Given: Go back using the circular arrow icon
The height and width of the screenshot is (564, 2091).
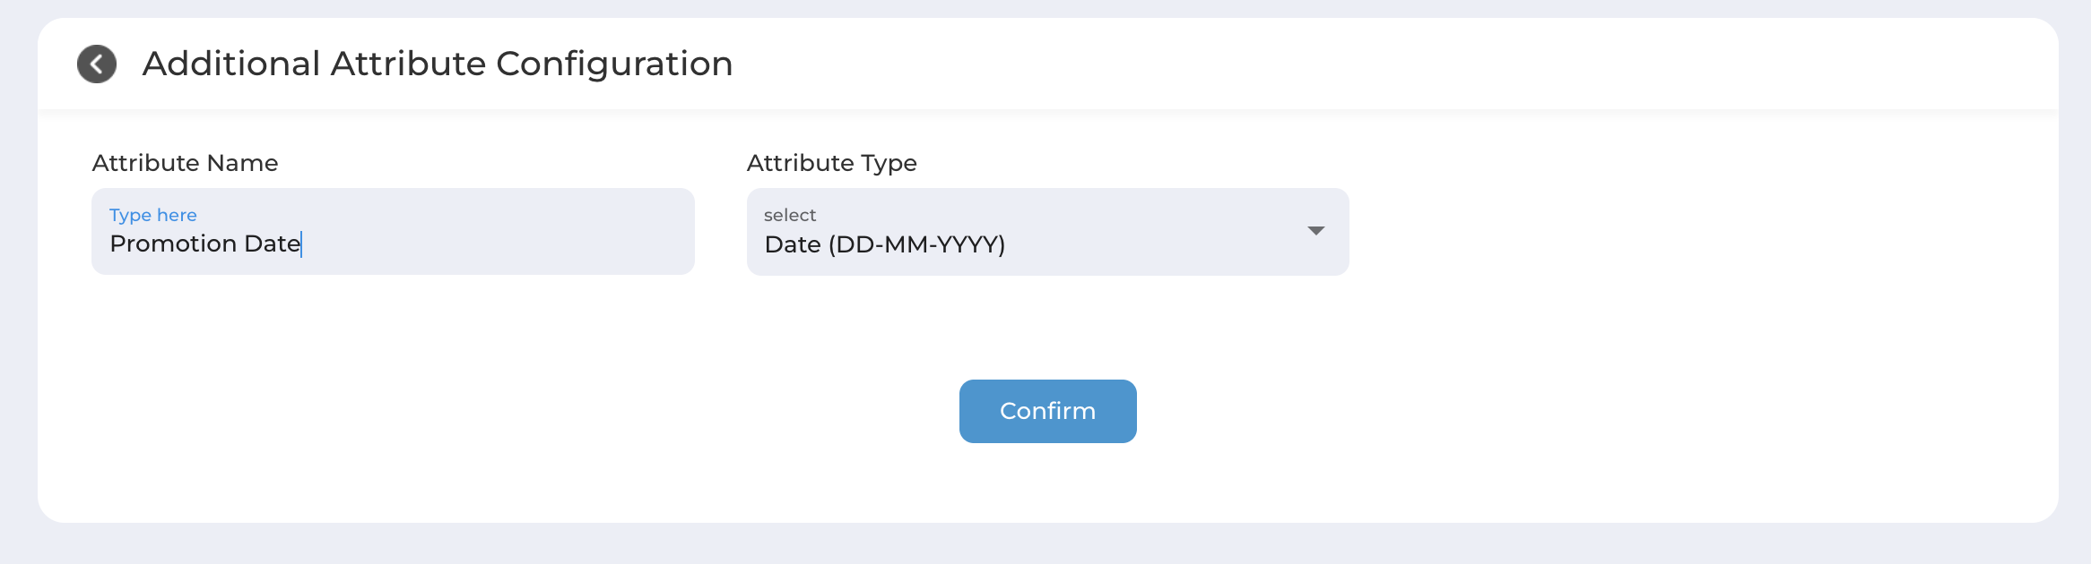Looking at the screenshot, I should coord(97,64).
